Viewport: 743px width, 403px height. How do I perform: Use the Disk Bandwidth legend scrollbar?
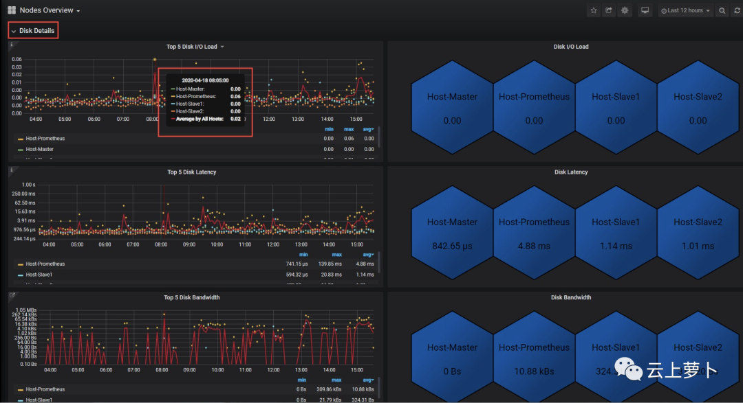click(378, 388)
